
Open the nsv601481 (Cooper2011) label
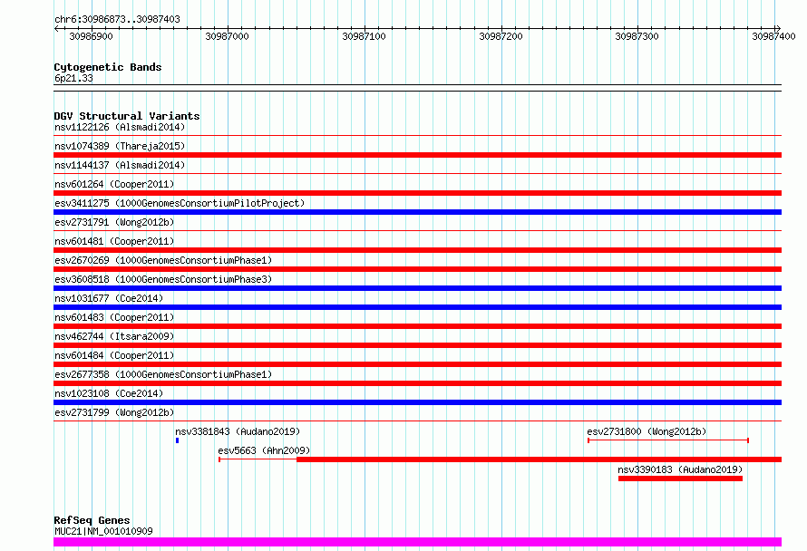point(114,241)
